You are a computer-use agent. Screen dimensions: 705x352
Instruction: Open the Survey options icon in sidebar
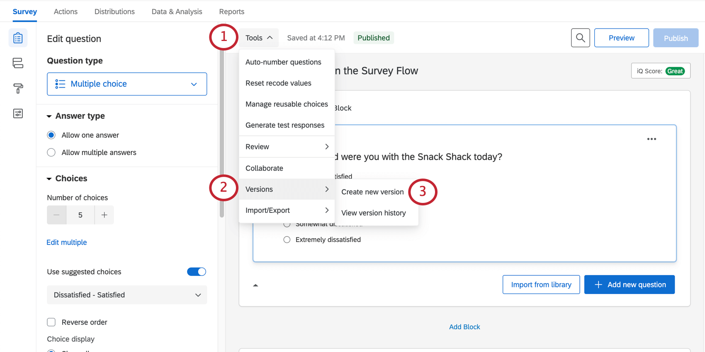[x=18, y=113]
